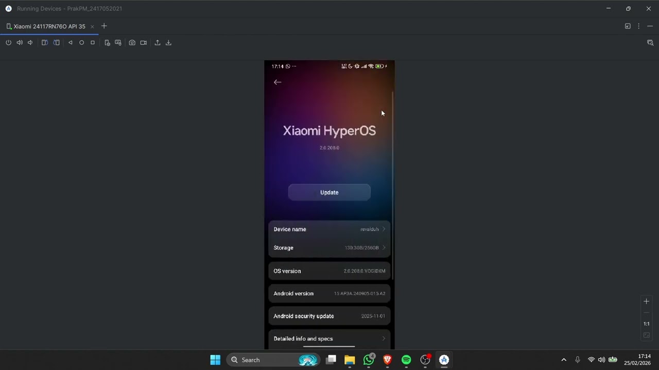
Task: Open the Storage row
Action: coord(329,248)
